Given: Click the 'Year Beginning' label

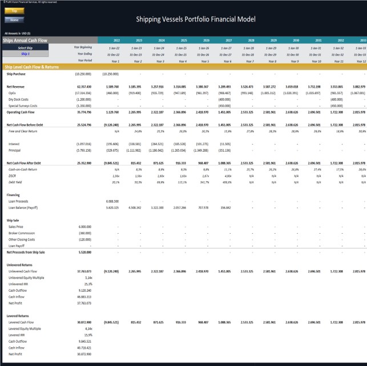Looking at the screenshot, I should coord(83,47).
